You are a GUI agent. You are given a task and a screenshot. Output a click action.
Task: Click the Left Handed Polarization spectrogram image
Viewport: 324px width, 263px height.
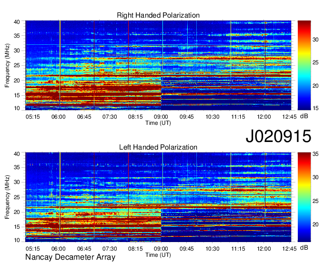pyautogui.click(x=158, y=197)
